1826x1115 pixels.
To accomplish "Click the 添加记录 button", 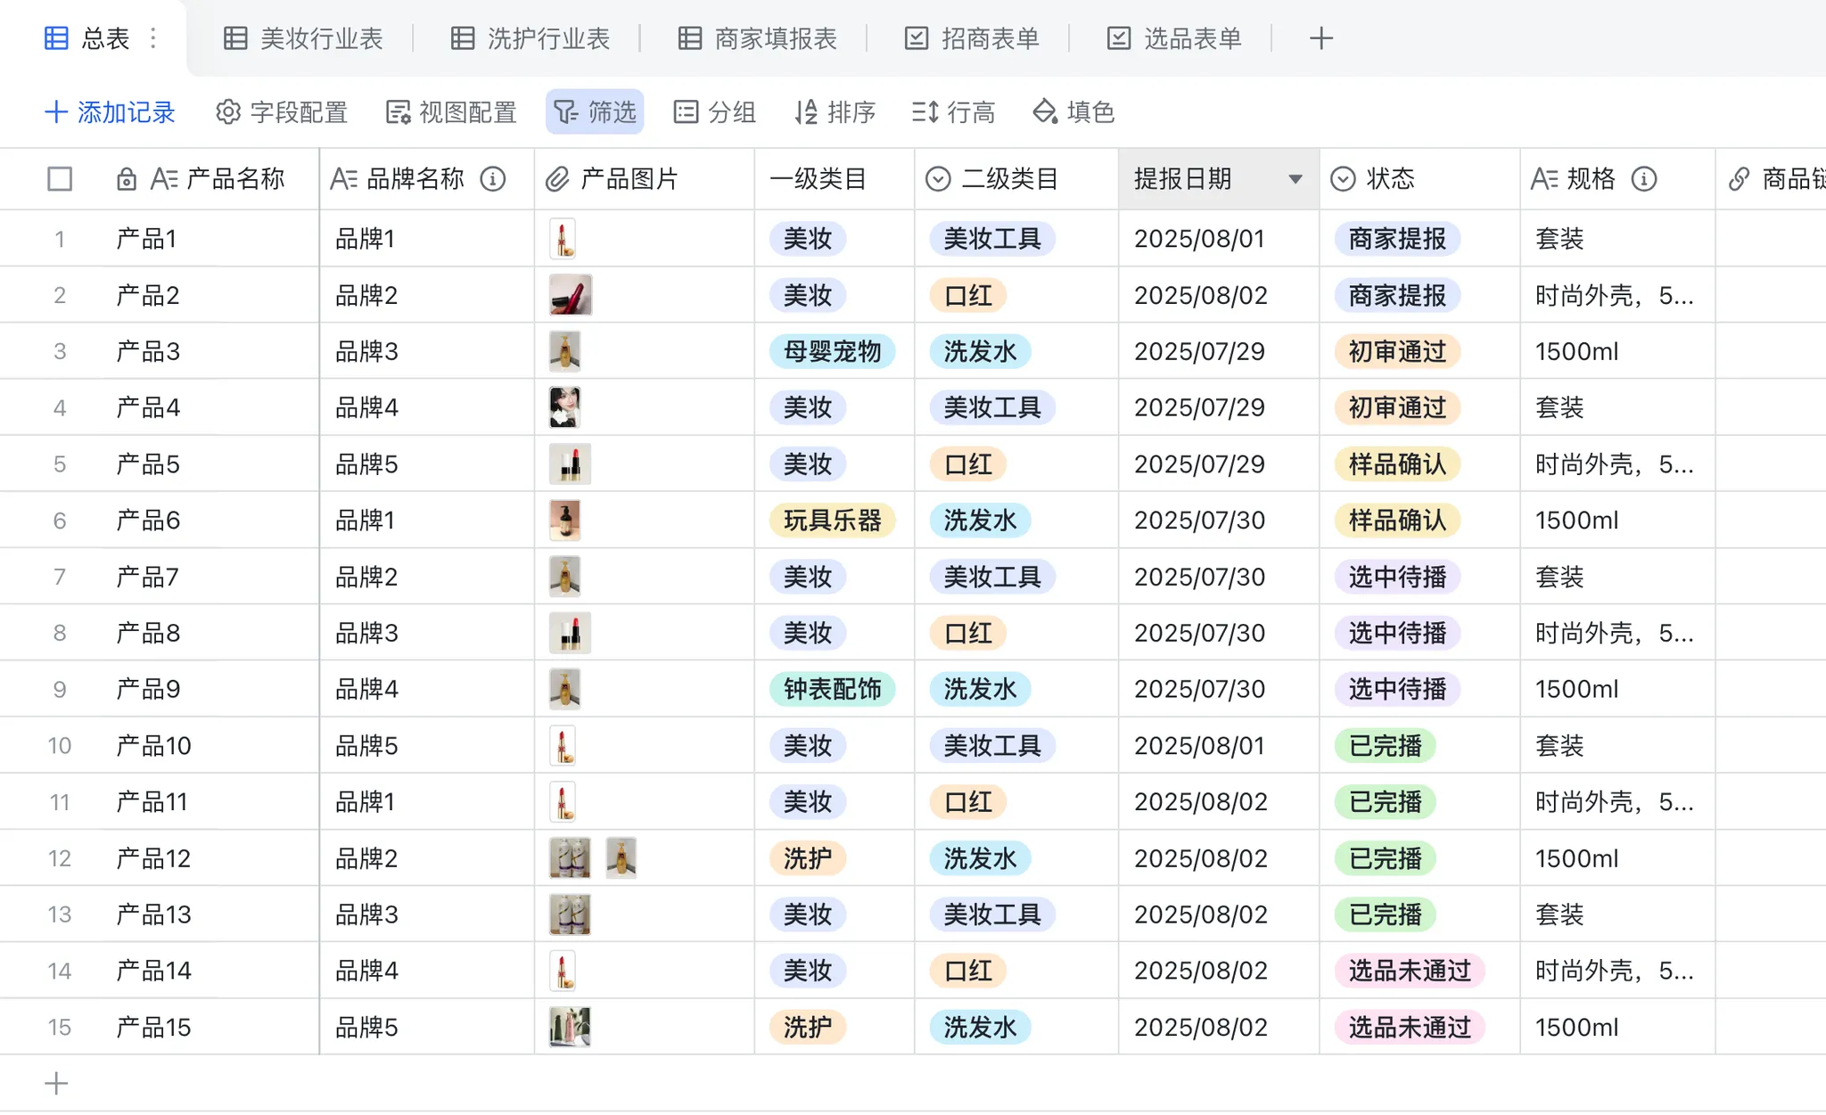I will 110,112.
